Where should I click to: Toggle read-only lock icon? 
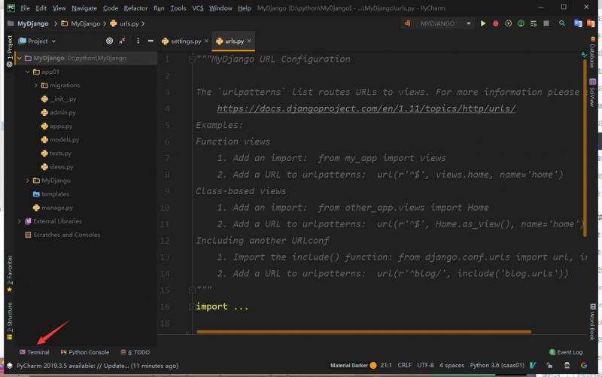point(550,366)
